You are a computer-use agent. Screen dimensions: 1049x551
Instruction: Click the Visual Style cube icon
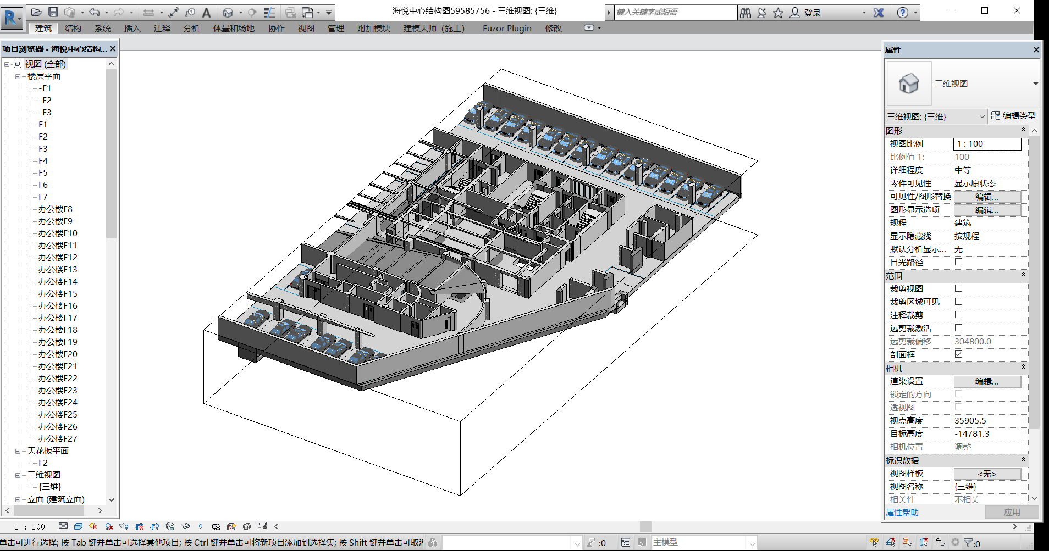(x=78, y=526)
